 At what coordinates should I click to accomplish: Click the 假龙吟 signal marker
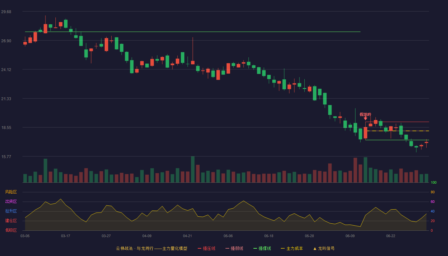coord(365,114)
